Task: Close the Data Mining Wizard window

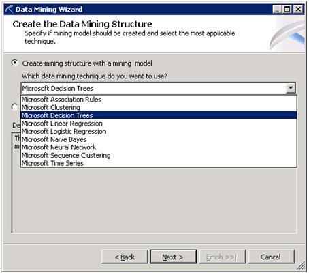Action: [x=298, y=10]
